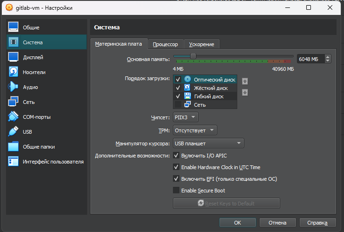Click the Отмена button
344x232 pixels.
pyautogui.click(x=277, y=223)
